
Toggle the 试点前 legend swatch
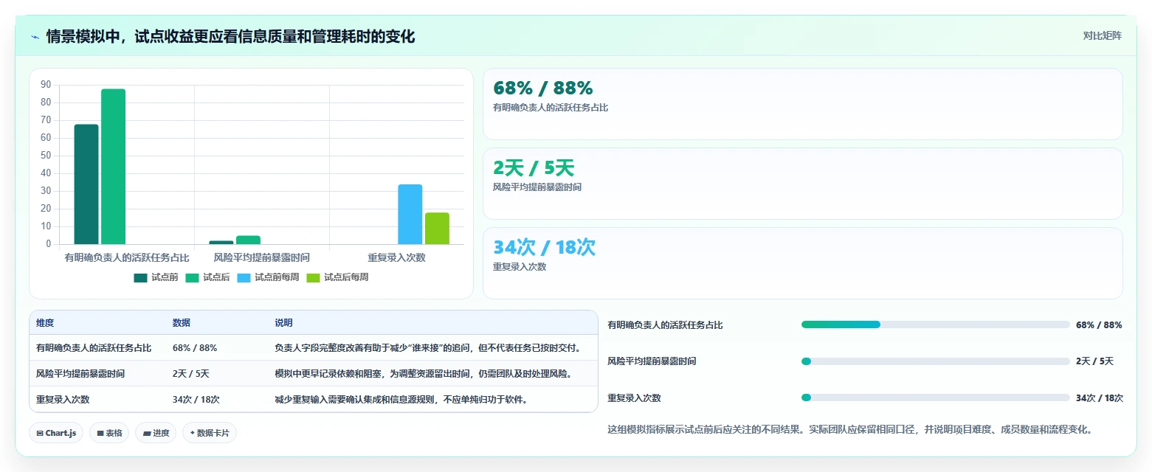coord(140,277)
